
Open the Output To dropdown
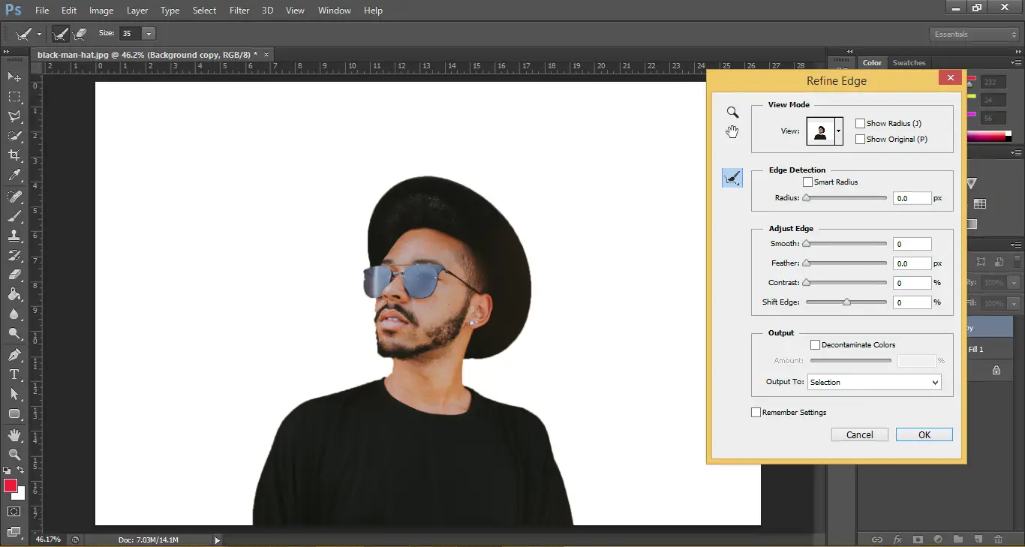[874, 383]
